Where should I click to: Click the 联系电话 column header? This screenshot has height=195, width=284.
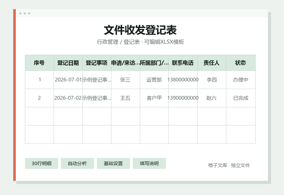tap(183, 63)
